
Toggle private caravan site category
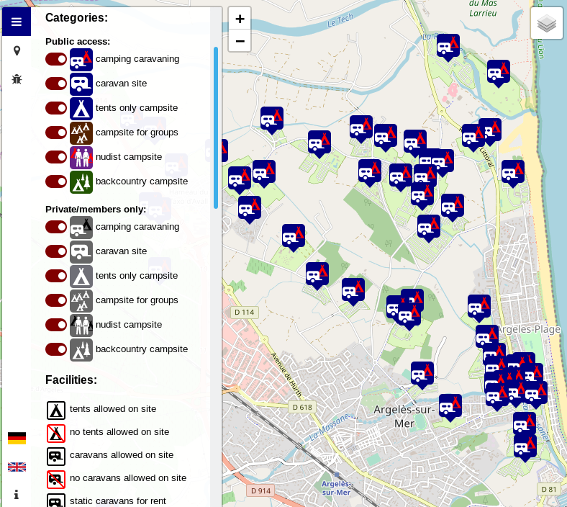(x=56, y=251)
